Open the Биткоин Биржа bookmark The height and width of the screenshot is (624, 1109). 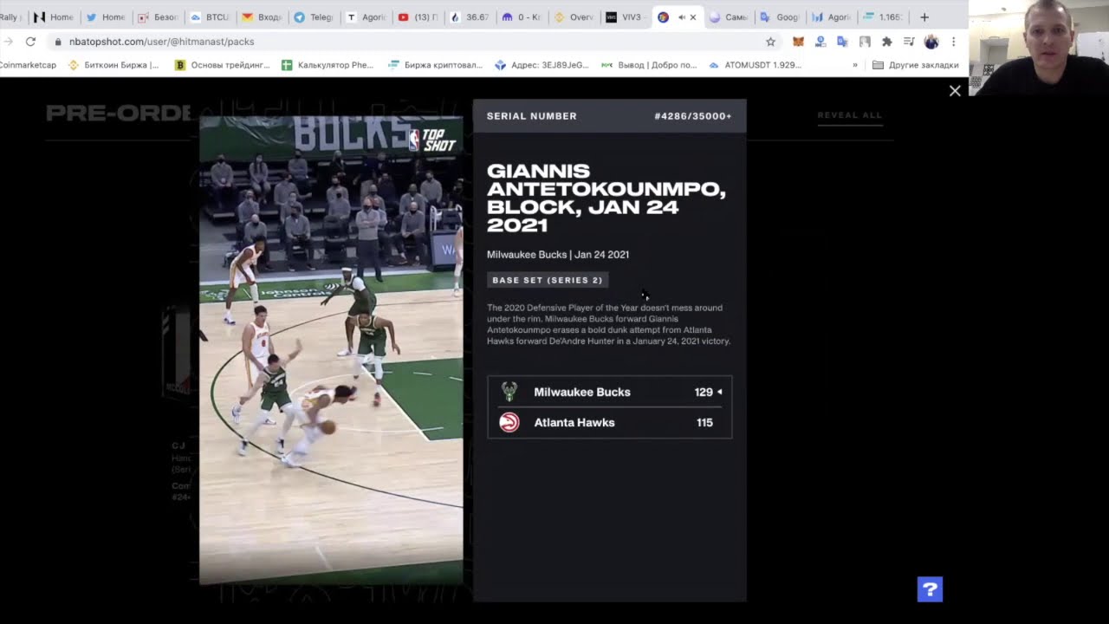[113, 65]
